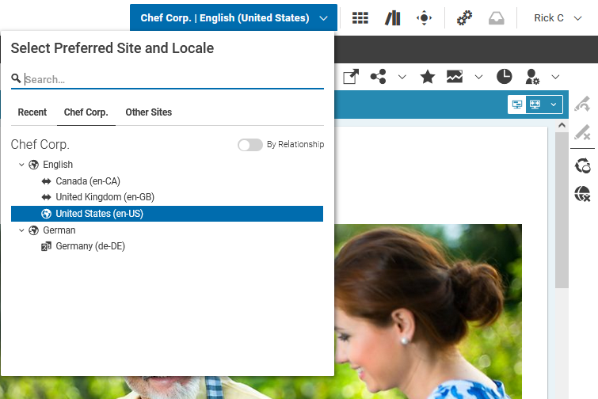Click the analytics image chart icon

(455, 77)
